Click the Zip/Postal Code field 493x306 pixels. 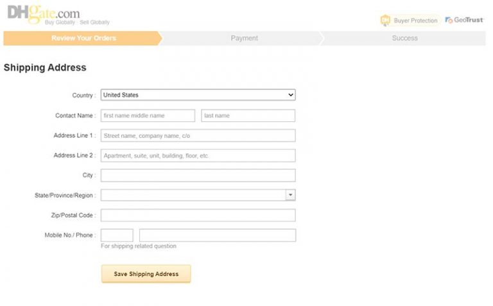(198, 215)
